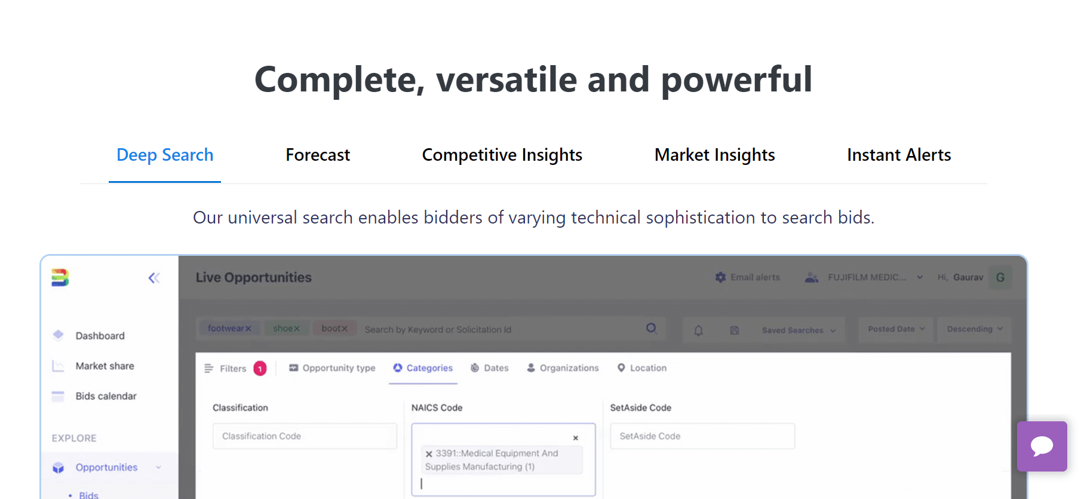Expand the Opportunities sidebar item
This screenshot has width=1084, height=499.
[x=106, y=467]
